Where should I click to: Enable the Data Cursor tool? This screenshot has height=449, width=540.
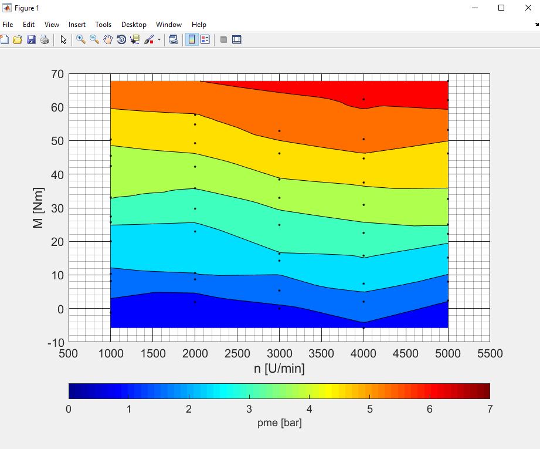coord(135,40)
